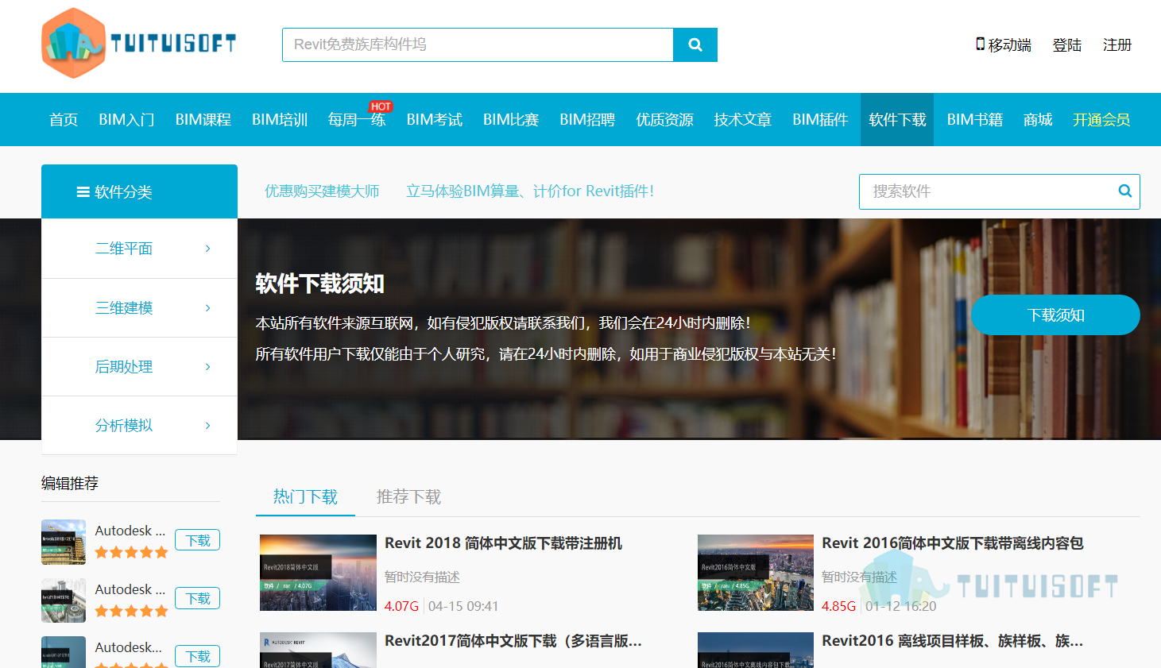Open Revit 2018 简体中文版下载带注册机 title
This screenshot has width=1161, height=668.
[504, 543]
